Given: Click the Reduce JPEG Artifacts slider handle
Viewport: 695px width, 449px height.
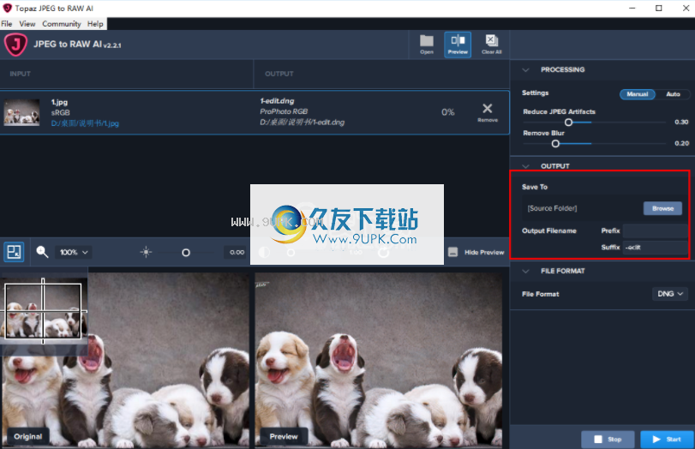Looking at the screenshot, I should pyautogui.click(x=568, y=123).
